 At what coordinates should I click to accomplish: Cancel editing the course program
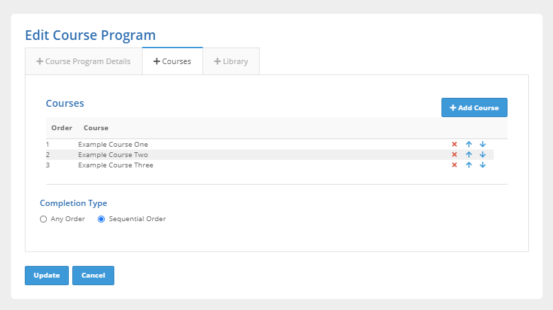[x=93, y=276]
